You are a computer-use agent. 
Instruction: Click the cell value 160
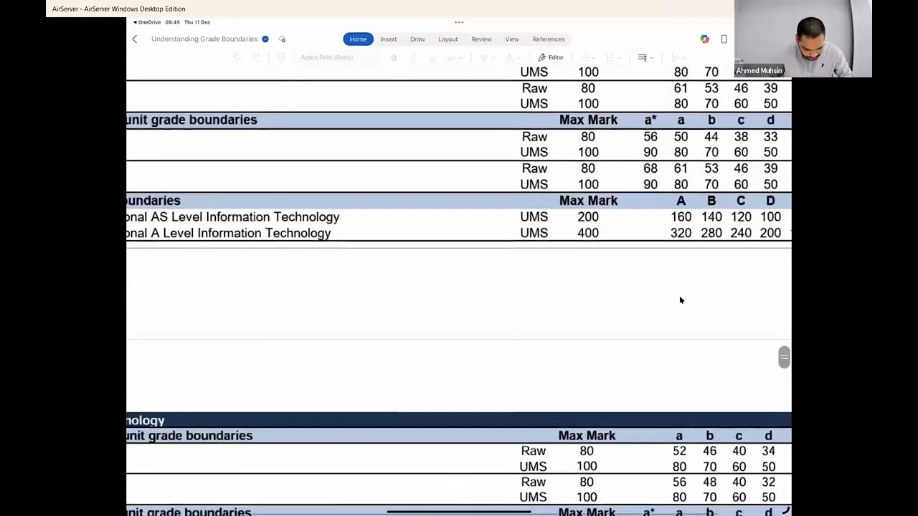681,216
